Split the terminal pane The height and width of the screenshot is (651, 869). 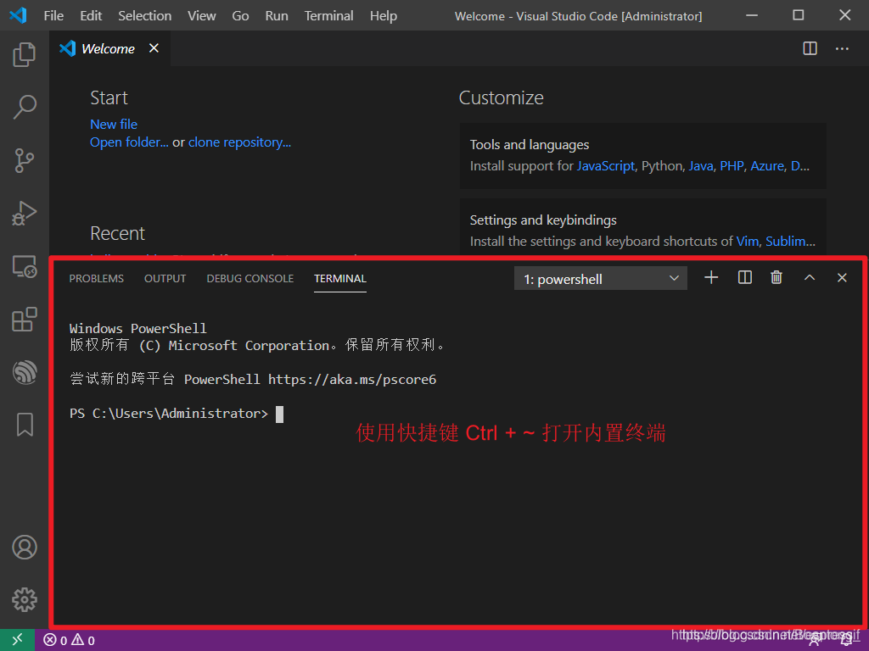(x=745, y=278)
